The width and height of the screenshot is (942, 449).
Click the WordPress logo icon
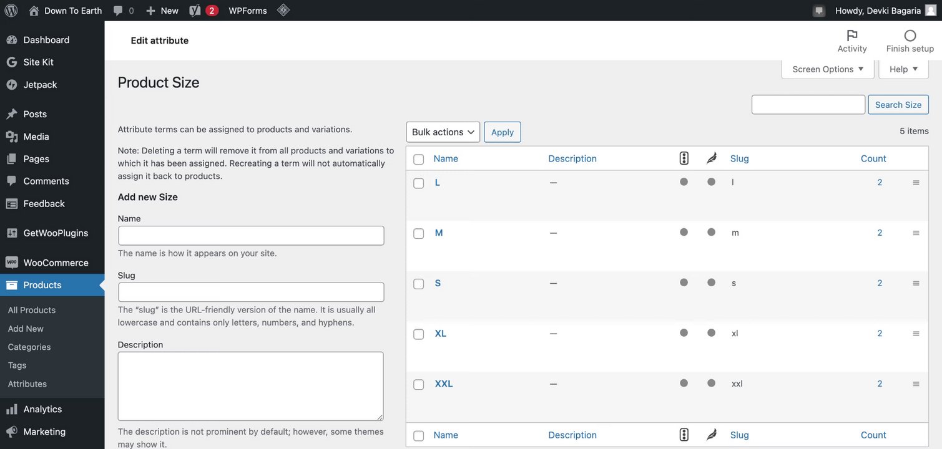(11, 10)
